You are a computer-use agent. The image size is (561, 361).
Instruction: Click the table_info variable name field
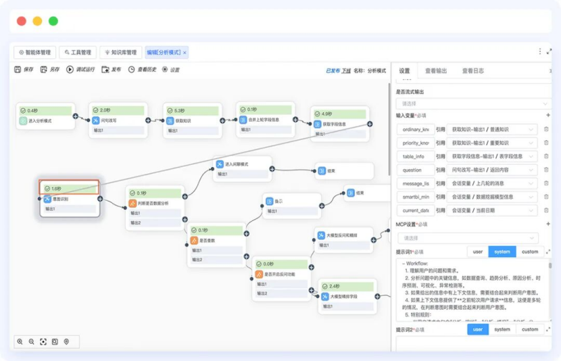click(x=415, y=156)
